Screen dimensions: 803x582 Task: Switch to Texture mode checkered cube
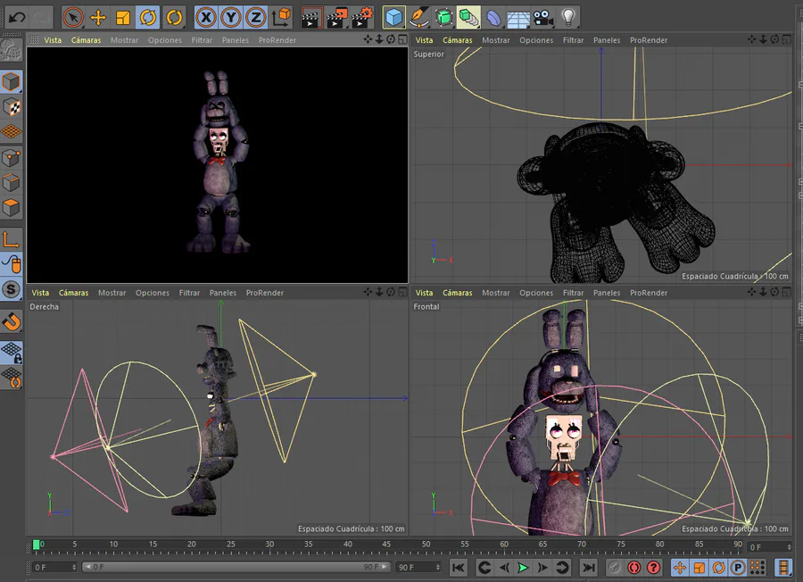point(11,107)
